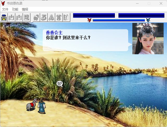Click the speaker name 香香公主
Screen dimensions: 167x127
(54, 33)
